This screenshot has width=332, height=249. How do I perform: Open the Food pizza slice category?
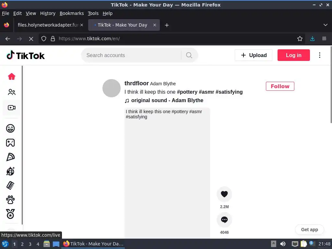10,157
